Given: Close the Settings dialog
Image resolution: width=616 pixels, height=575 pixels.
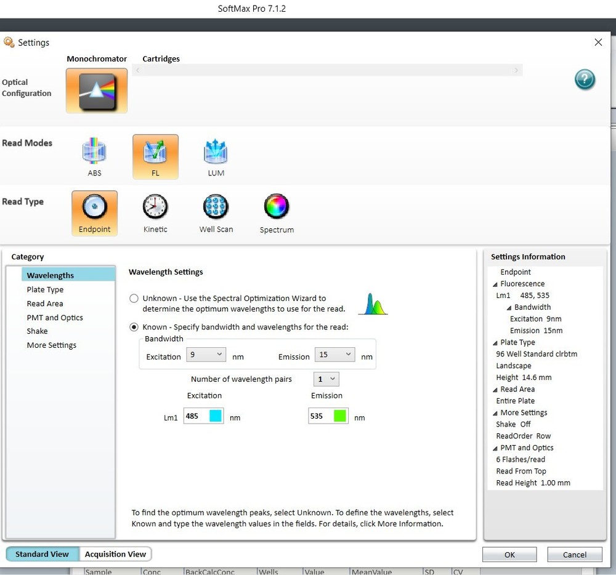Looking at the screenshot, I should coord(598,42).
